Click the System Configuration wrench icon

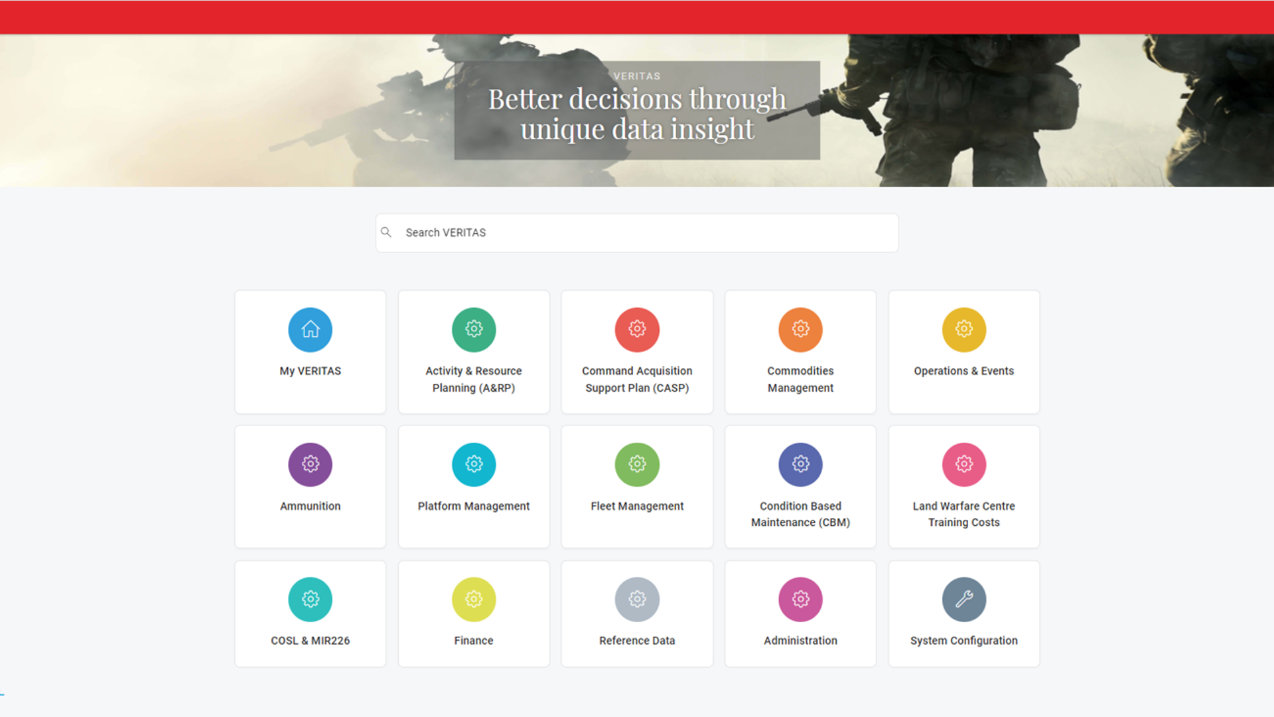pos(963,599)
